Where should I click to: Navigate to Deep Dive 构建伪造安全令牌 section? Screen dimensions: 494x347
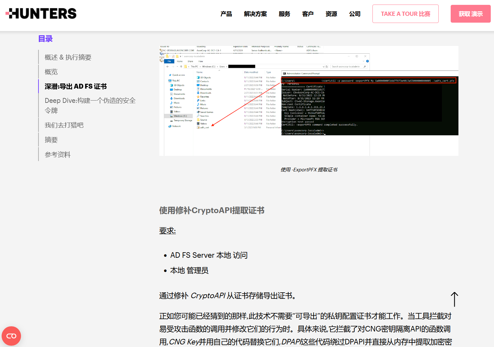click(x=90, y=105)
